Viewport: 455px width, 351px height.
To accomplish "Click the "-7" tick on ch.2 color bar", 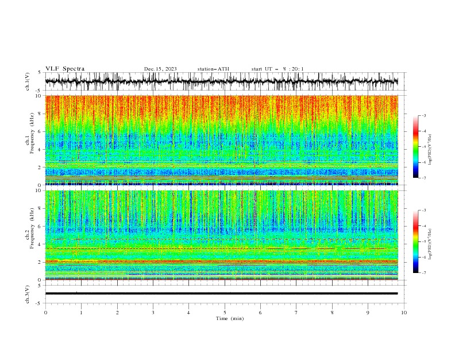I will point(423,273).
